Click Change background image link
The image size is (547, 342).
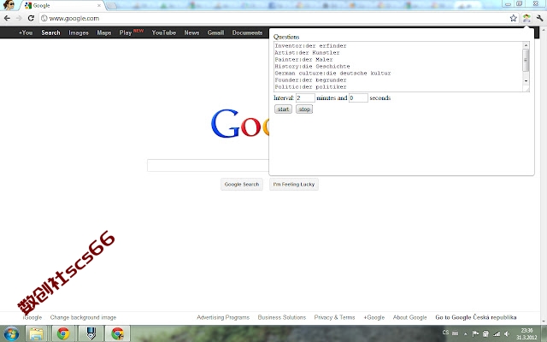pos(83,317)
